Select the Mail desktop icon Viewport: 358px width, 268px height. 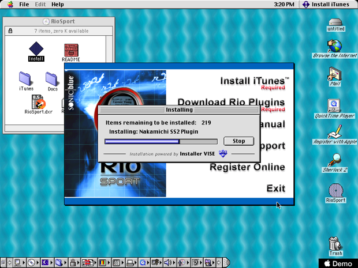pyautogui.click(x=334, y=77)
